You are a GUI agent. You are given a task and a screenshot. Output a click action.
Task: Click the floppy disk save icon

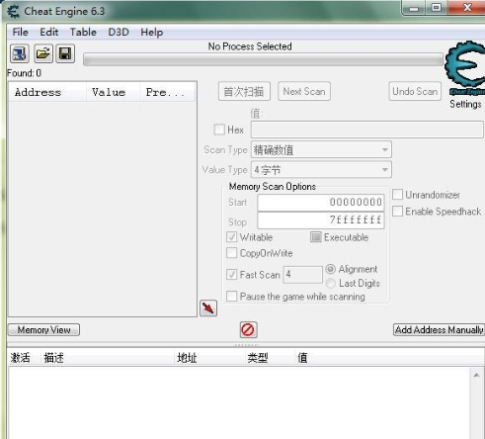tap(65, 53)
